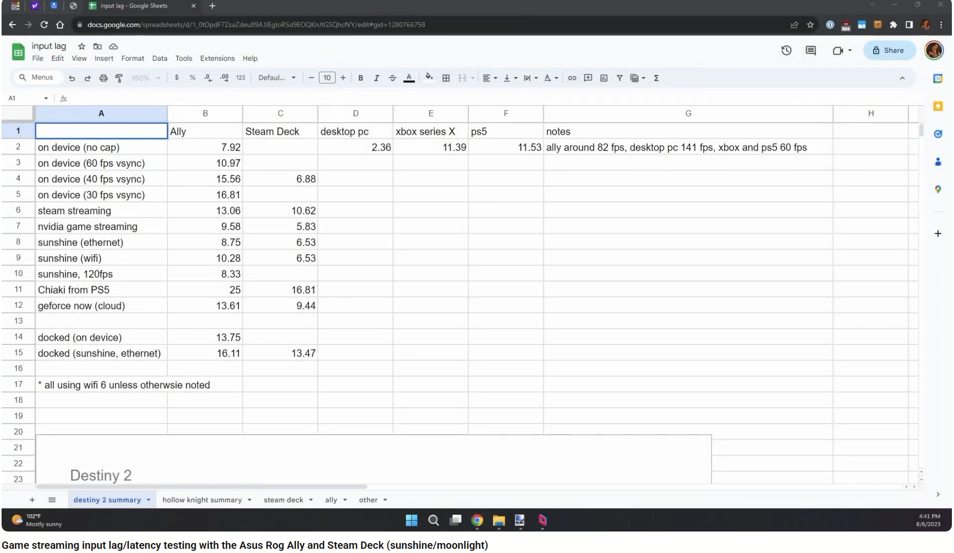954x553 pixels.
Task: Check cloud save status icon
Action: pos(113,46)
